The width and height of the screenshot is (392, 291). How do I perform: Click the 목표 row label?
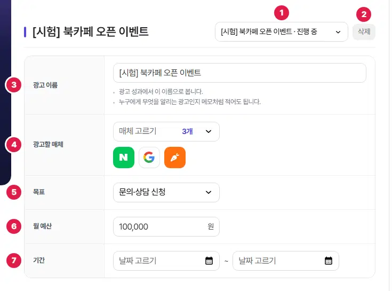(x=39, y=192)
